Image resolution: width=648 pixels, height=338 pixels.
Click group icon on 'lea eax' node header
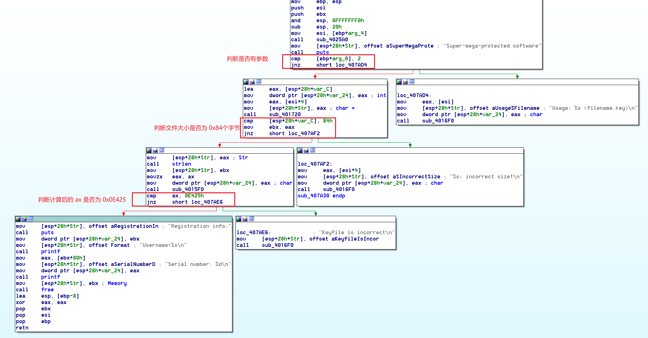coord(259,82)
